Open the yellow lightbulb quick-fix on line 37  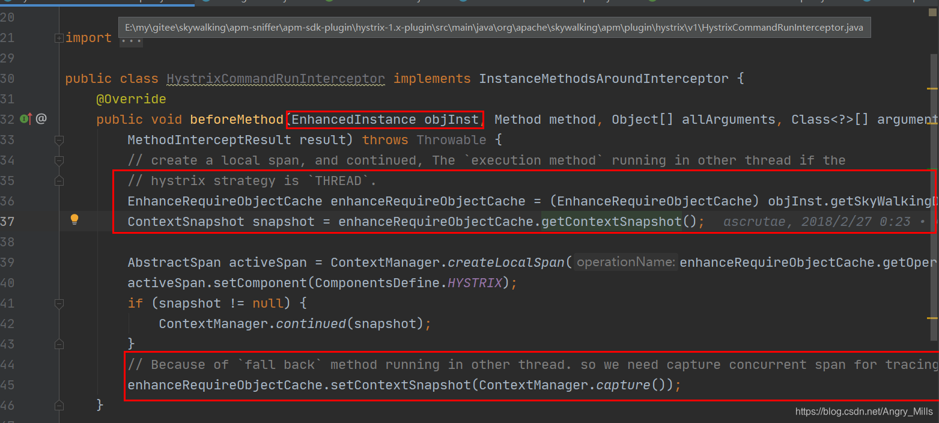click(x=74, y=220)
